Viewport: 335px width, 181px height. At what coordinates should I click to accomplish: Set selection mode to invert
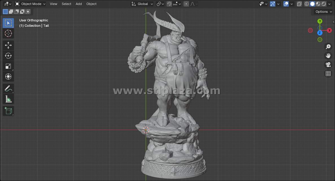[x=22, y=12]
